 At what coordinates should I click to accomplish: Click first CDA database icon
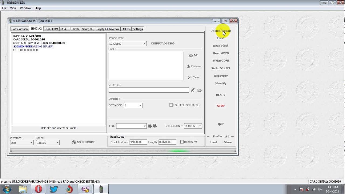(x=150, y=126)
